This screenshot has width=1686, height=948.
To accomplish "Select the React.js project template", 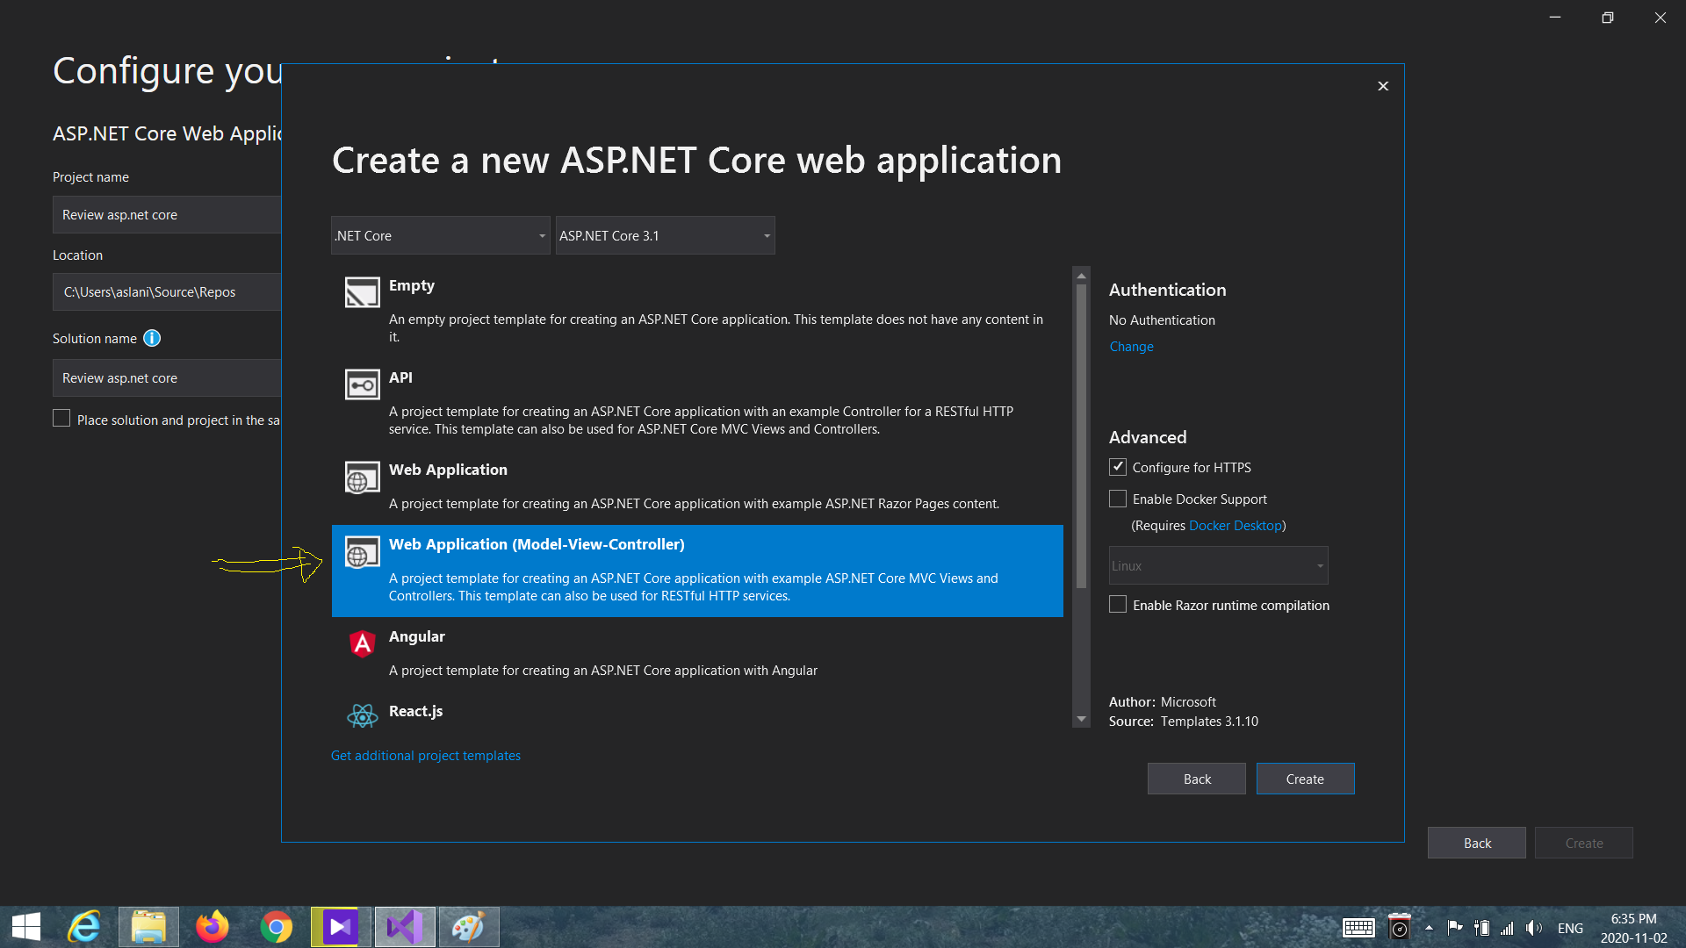I will [697, 712].
